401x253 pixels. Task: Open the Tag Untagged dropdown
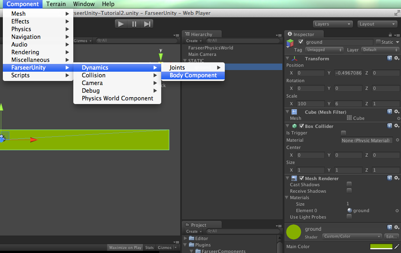[x=324, y=50]
